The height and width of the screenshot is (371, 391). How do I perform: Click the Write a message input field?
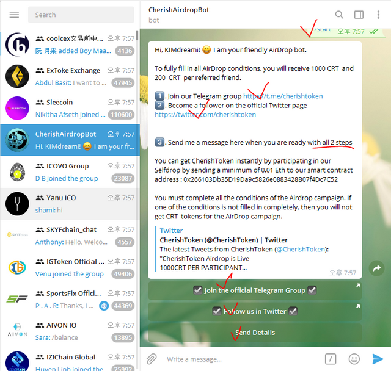(242, 359)
